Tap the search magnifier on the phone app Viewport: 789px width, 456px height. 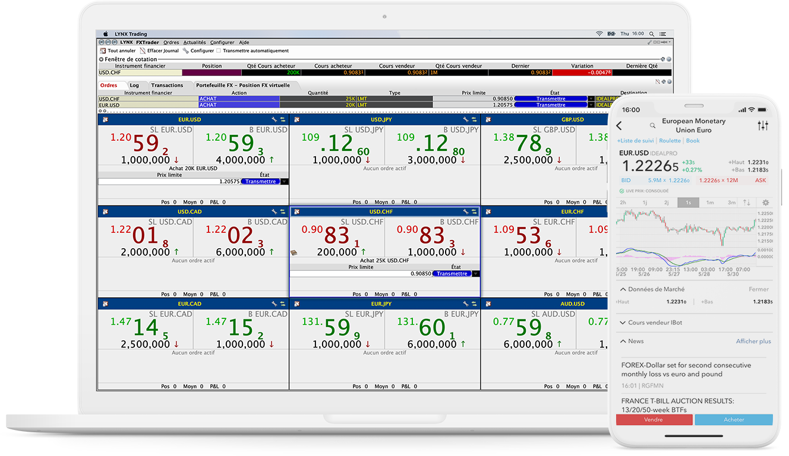pos(652,126)
